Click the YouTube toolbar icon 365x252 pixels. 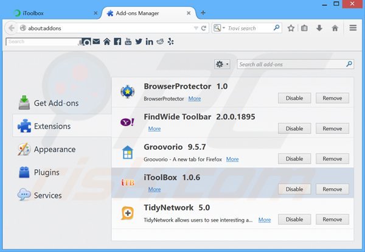128,41
